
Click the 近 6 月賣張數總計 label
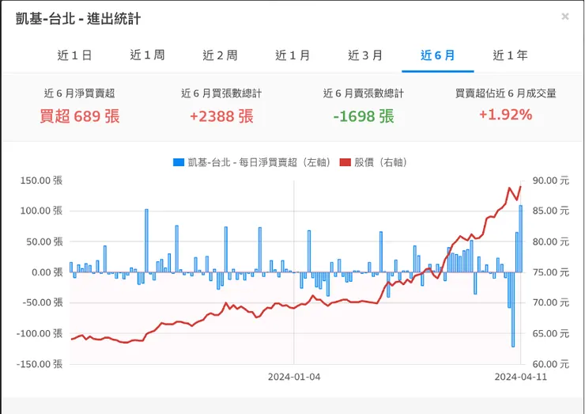(x=364, y=93)
